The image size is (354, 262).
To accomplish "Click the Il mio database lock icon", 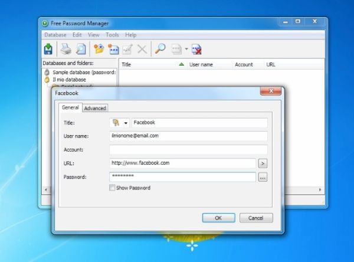I will click(x=47, y=80).
